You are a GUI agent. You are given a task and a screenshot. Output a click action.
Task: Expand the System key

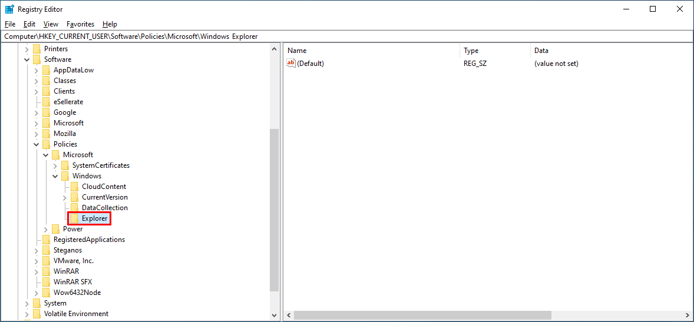pyautogui.click(x=27, y=303)
